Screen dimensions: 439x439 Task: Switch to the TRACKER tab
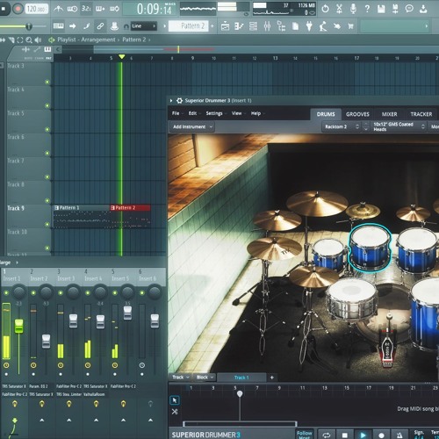pyautogui.click(x=421, y=114)
